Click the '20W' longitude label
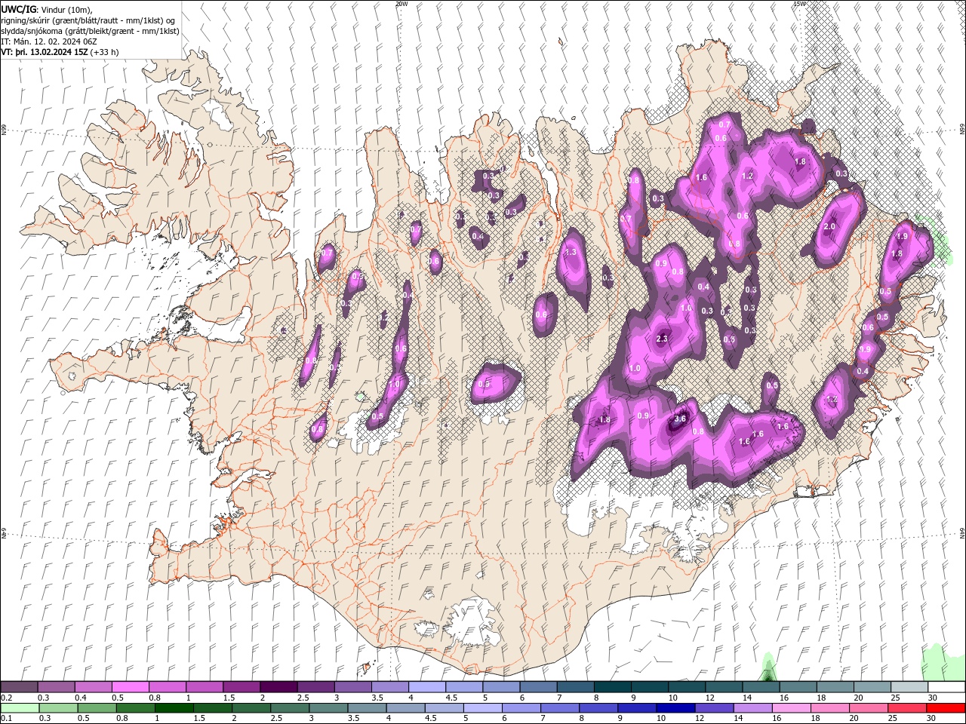This screenshot has width=966, height=724. point(401,4)
